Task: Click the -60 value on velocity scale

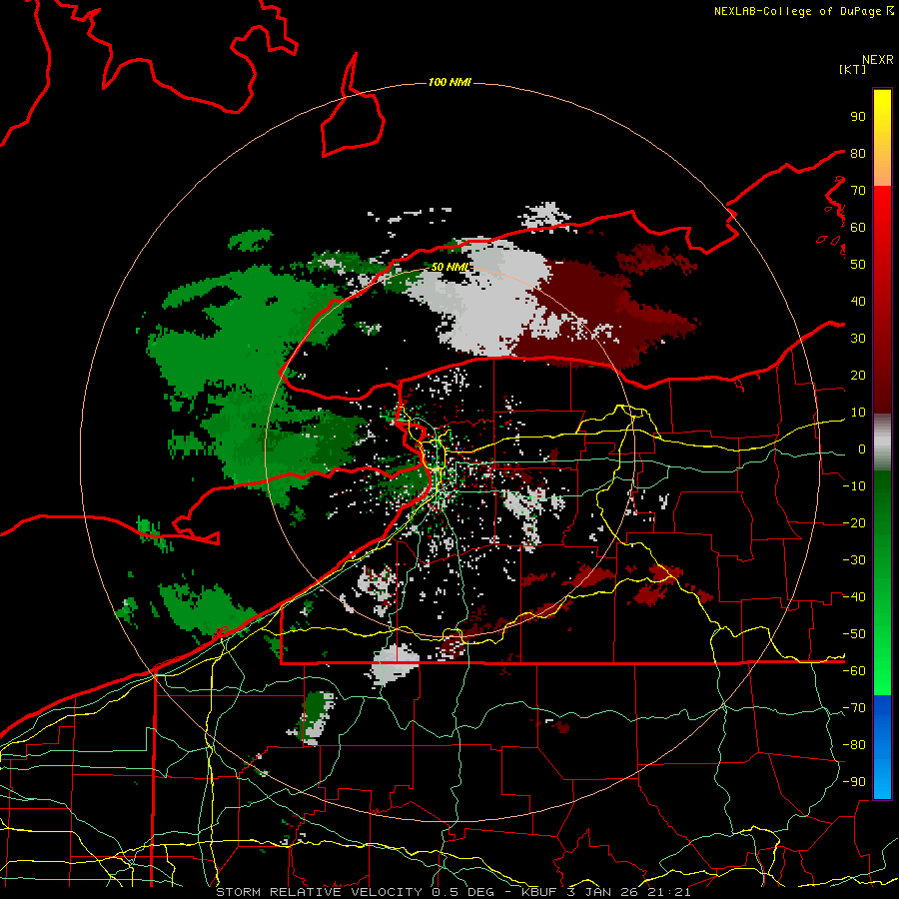Action: (854, 671)
